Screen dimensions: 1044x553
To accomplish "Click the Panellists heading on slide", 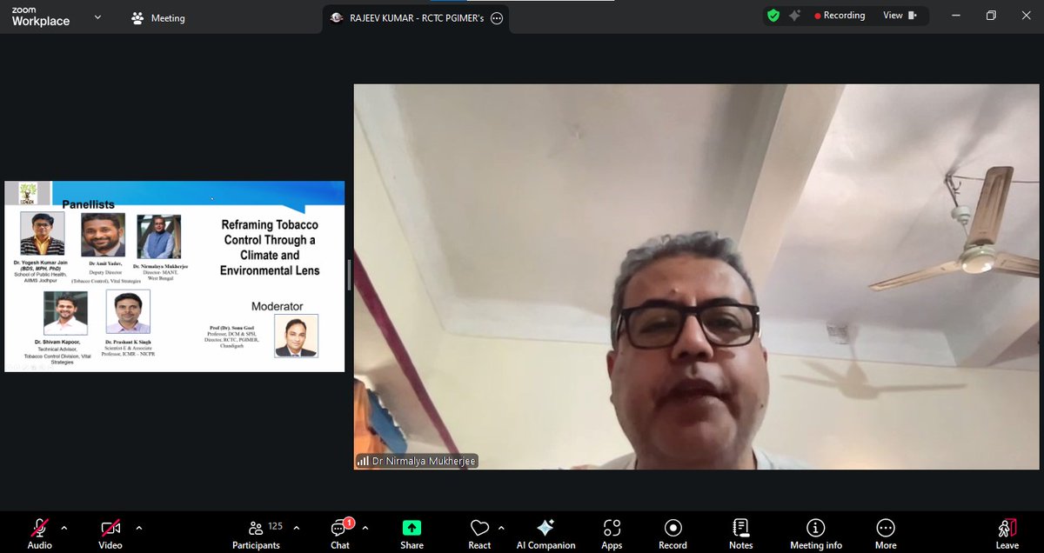I will pyautogui.click(x=88, y=204).
